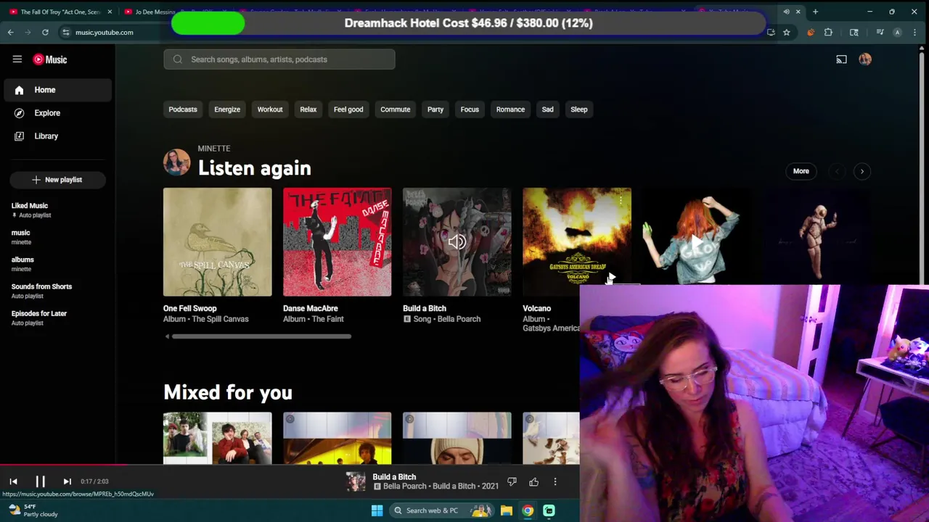The height and width of the screenshot is (522, 929).
Task: Open the hamburger guide menu
Action: pos(17,59)
